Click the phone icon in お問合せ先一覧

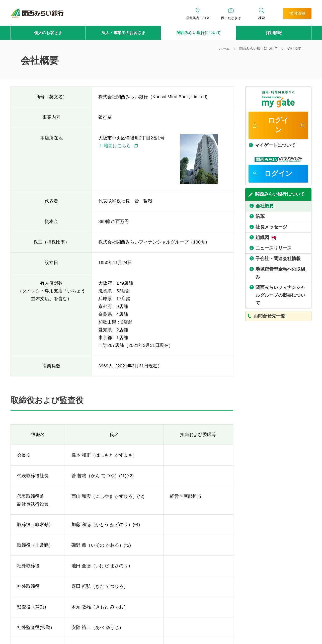pyautogui.click(x=249, y=316)
